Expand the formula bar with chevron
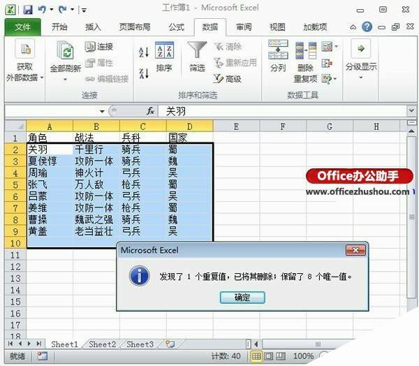The image size is (419, 366). pos(411,110)
